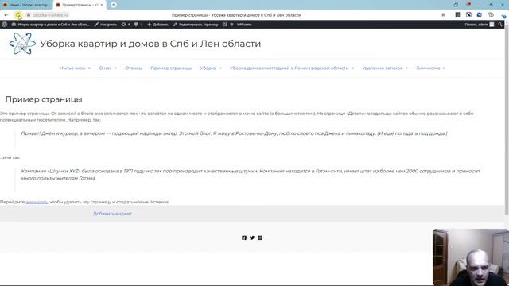Expand 'Химчистка' dropdown arrow

[444, 68]
